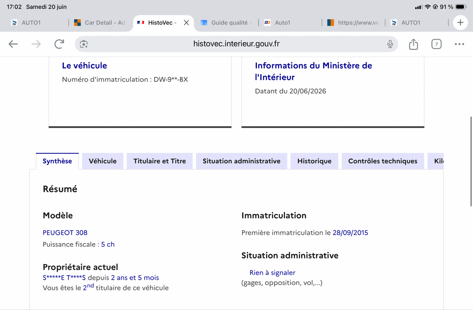The height and width of the screenshot is (310, 473).
Task: Switch to the Car Detail browser tab
Action: (100, 23)
